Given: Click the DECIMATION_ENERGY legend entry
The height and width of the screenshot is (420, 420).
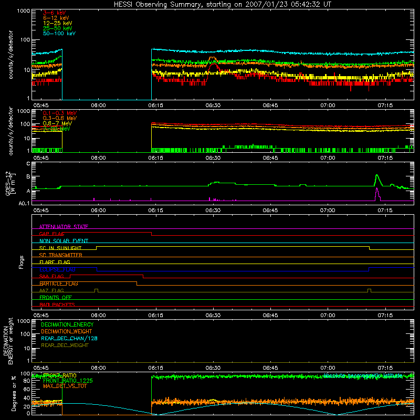Looking at the screenshot, I should click(67, 324).
